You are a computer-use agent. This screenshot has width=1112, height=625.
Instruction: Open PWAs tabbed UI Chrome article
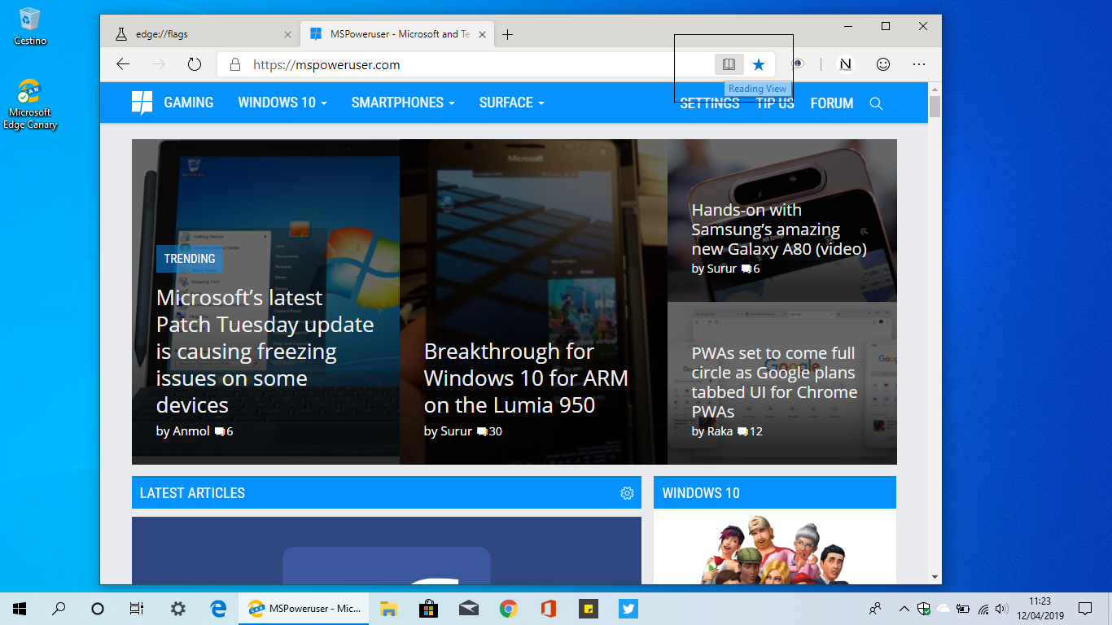(x=774, y=382)
